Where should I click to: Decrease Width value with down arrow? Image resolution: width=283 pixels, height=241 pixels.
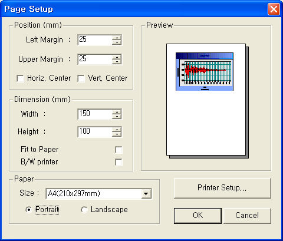pos(117,117)
